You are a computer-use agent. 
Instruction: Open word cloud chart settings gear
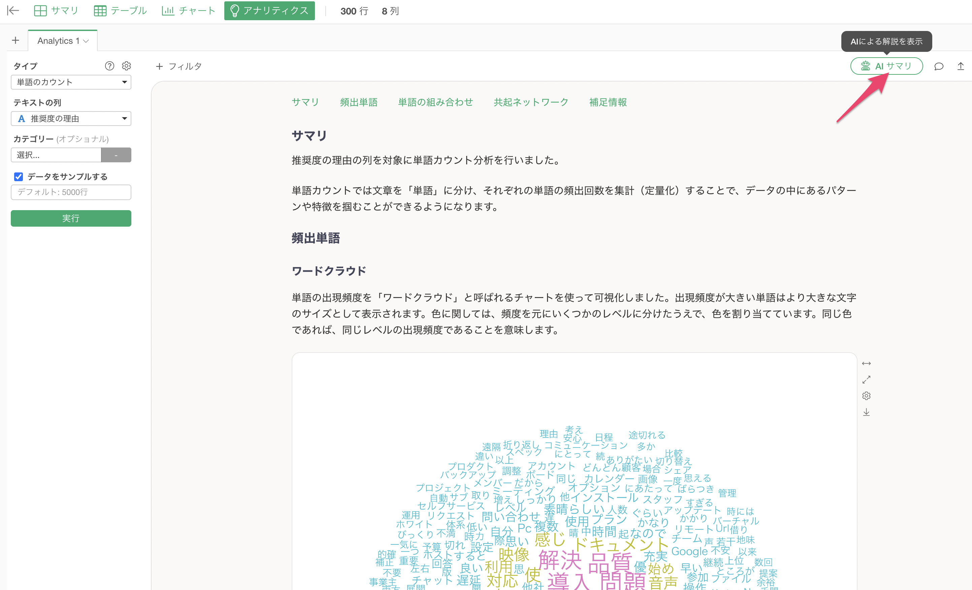(866, 396)
